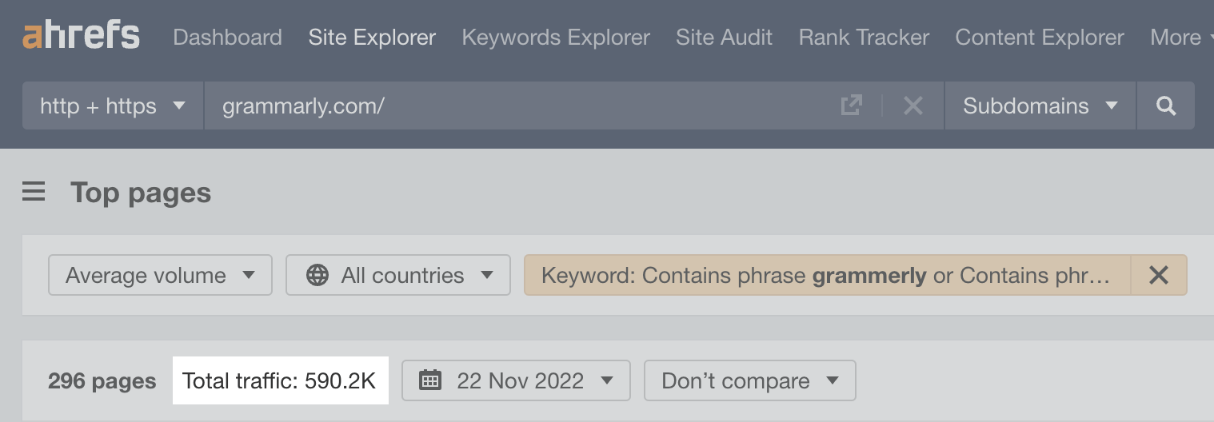Click the globe icon in countries filter
This screenshot has height=422, width=1214.
[x=317, y=276]
